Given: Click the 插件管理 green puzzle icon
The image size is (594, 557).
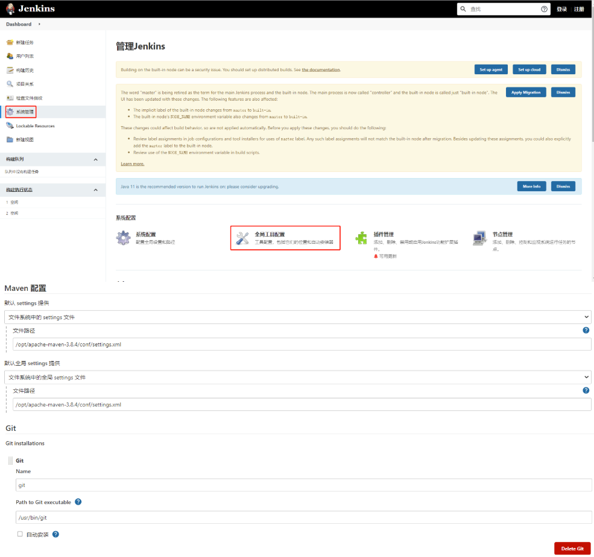Looking at the screenshot, I should click(361, 238).
